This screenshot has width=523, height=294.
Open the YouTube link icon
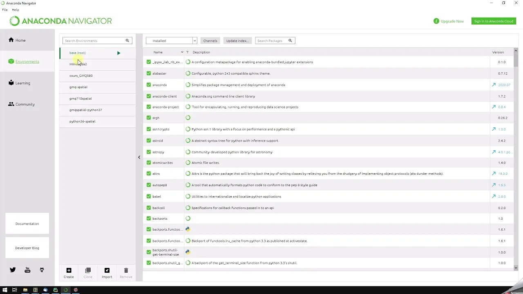[27, 270]
